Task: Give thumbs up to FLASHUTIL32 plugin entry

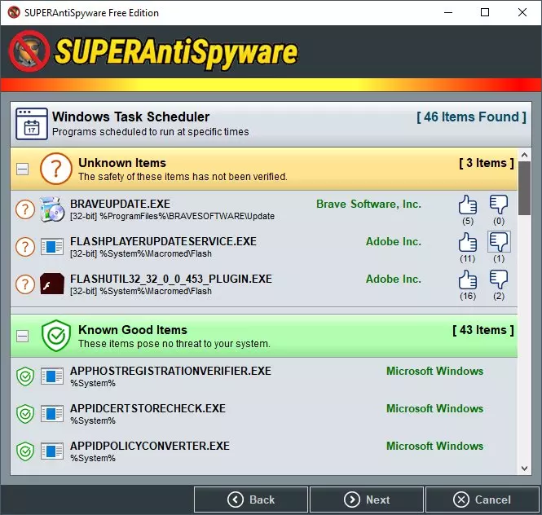Action: coord(468,280)
